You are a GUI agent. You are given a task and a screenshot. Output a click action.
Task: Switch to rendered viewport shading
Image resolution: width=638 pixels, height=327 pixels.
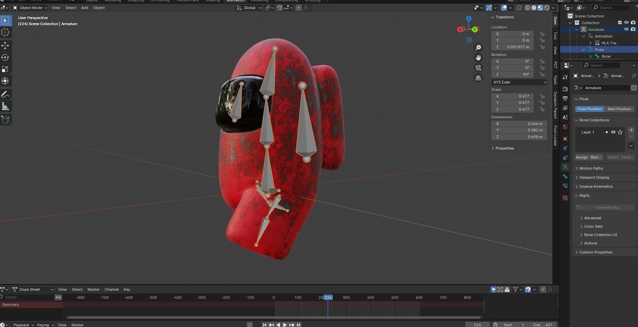click(x=547, y=8)
